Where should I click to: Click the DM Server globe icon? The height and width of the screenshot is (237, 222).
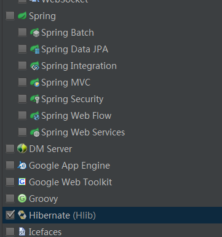(22, 148)
